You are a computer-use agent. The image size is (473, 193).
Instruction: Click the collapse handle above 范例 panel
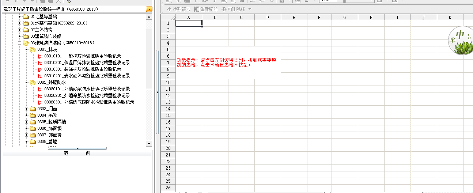tap(77, 148)
